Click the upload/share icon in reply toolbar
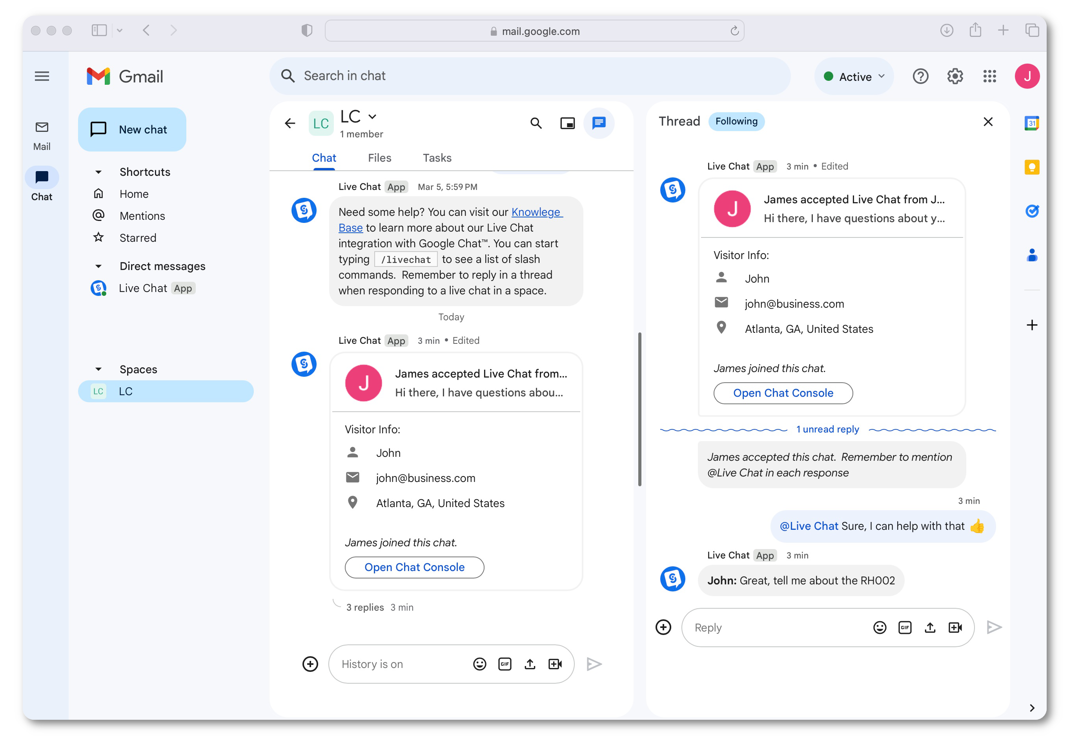 929,627
